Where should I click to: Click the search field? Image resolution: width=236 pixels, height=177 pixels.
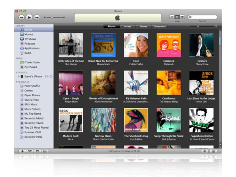tap(203, 17)
